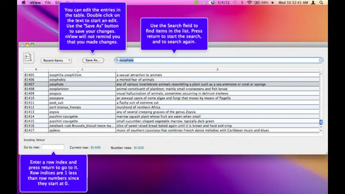Click definition 'muishond of northern Africa'

point(138,107)
